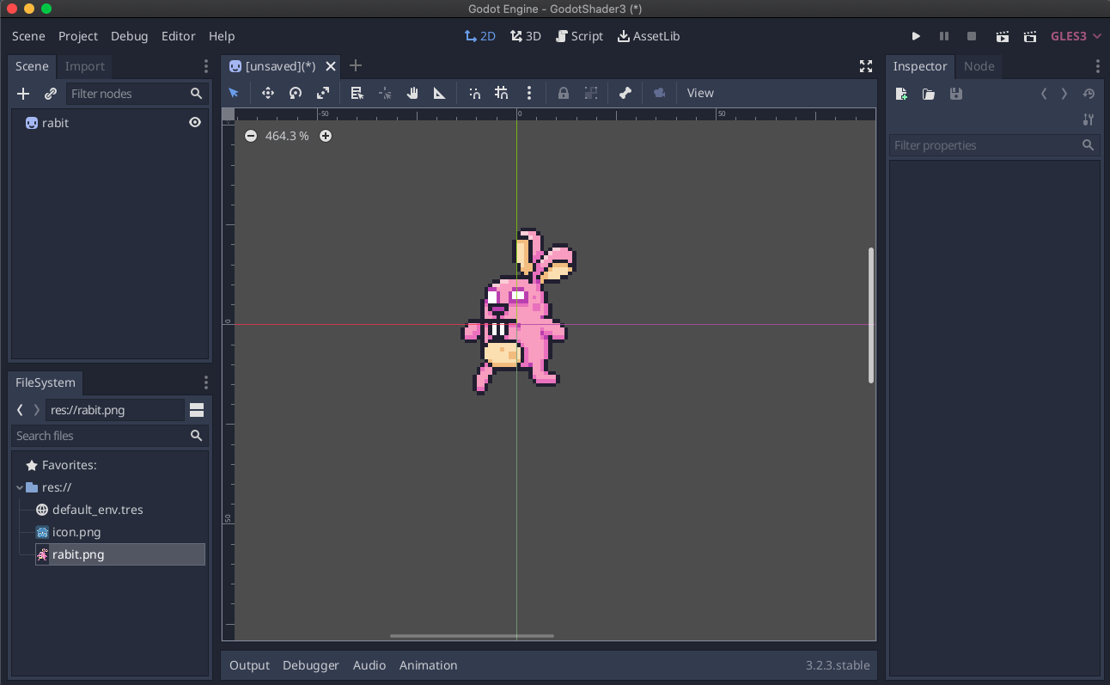Open the Debugger bottom panel
Screen dimensions: 1110x685
[x=310, y=665]
